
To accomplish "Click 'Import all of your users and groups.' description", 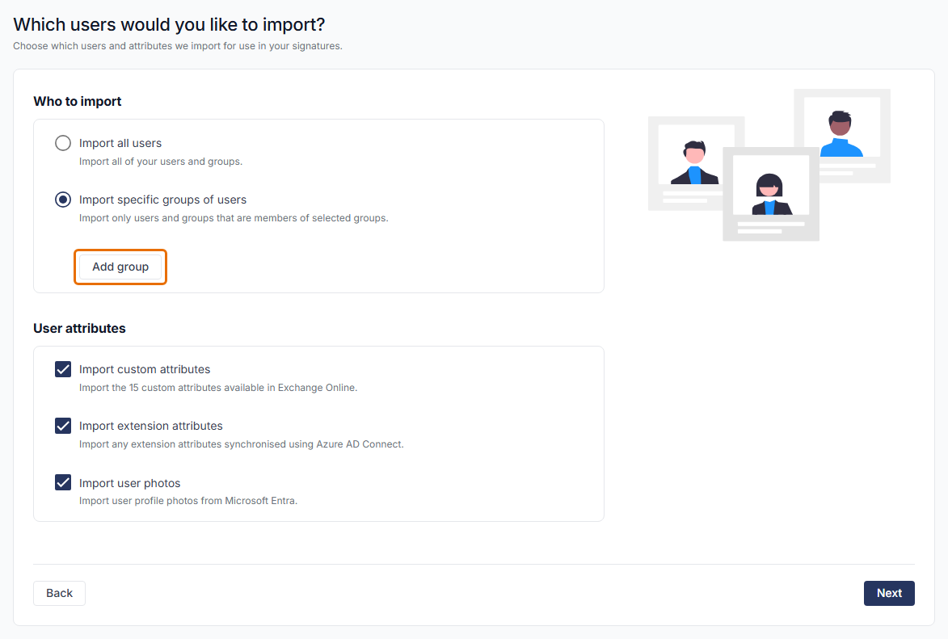I will coord(161,162).
